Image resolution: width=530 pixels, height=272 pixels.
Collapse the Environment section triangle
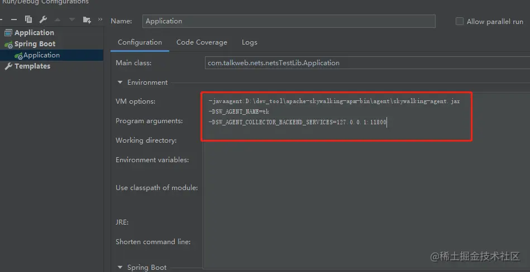pyautogui.click(x=120, y=82)
